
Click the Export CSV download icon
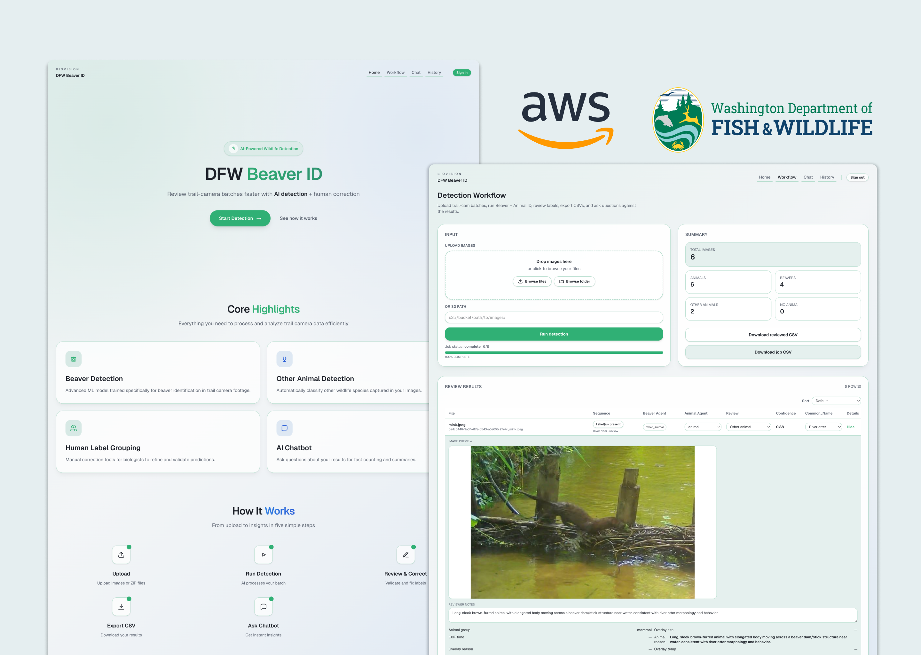tap(121, 607)
